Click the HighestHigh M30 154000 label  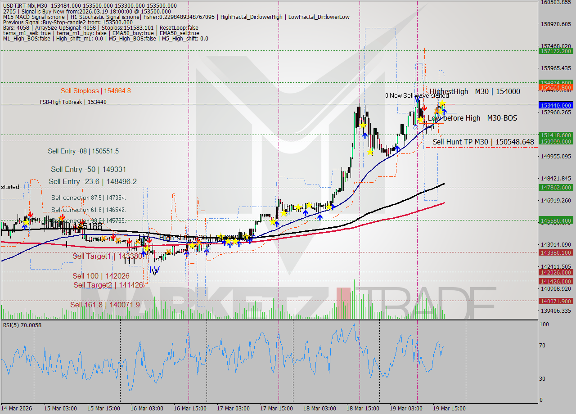point(475,91)
